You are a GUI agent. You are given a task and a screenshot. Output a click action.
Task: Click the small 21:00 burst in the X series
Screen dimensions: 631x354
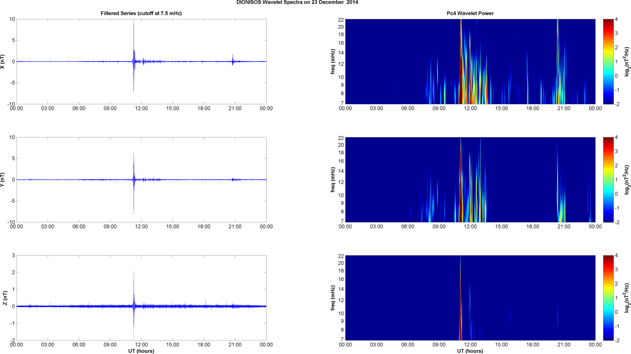233,61
